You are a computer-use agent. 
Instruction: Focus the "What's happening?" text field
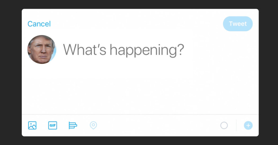pyautogui.click(x=124, y=50)
